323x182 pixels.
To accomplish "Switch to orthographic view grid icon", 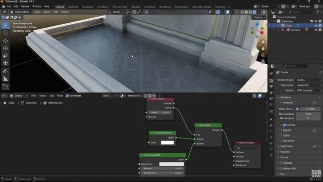I will point(263,61).
